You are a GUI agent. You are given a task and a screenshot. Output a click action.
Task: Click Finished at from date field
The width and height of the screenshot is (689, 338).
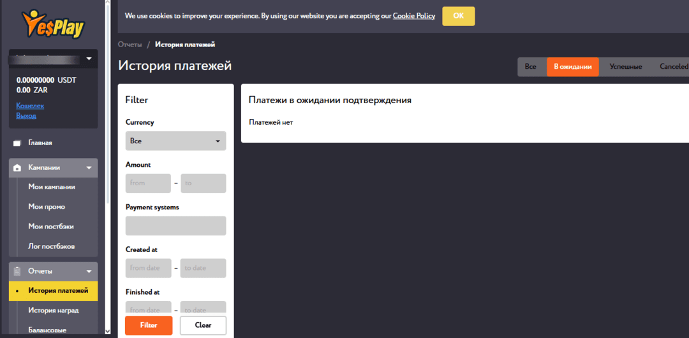(148, 308)
